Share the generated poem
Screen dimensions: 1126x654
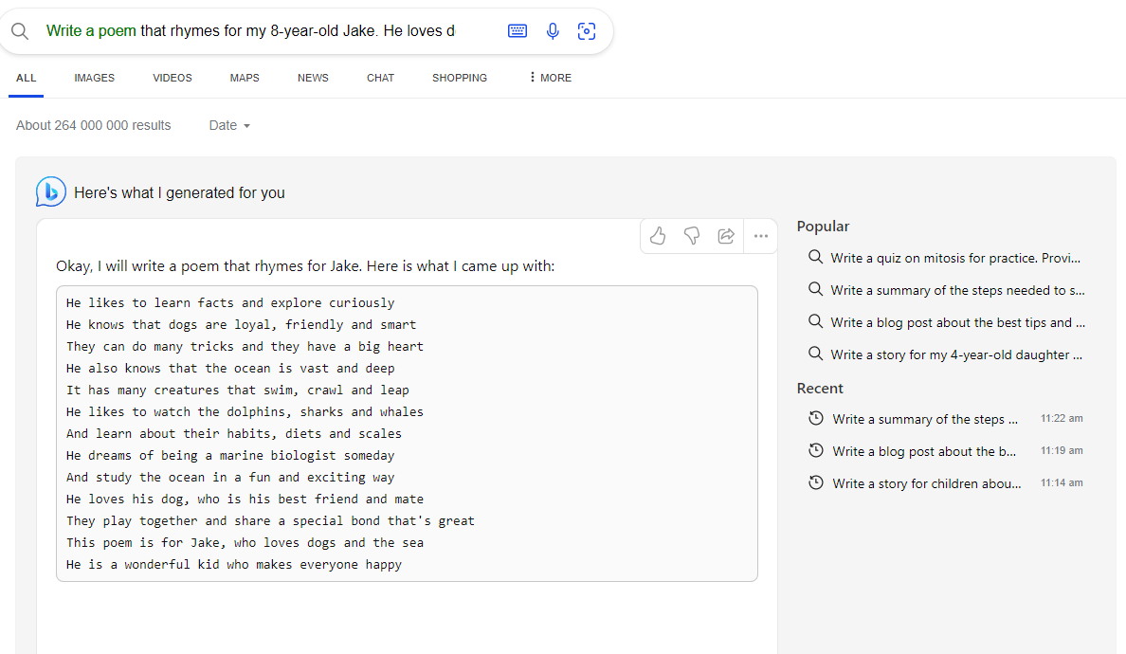pyautogui.click(x=726, y=235)
